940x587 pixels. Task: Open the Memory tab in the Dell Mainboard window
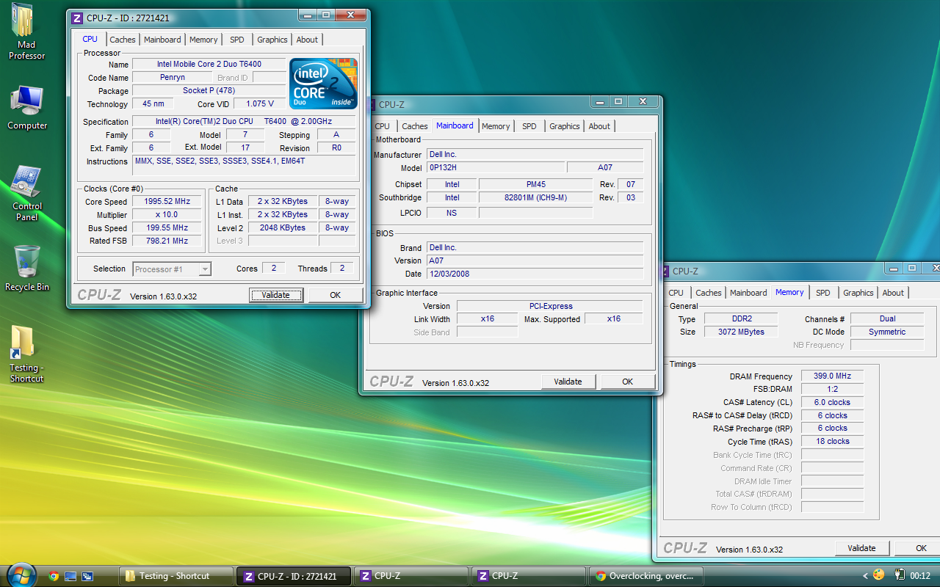tap(496, 126)
